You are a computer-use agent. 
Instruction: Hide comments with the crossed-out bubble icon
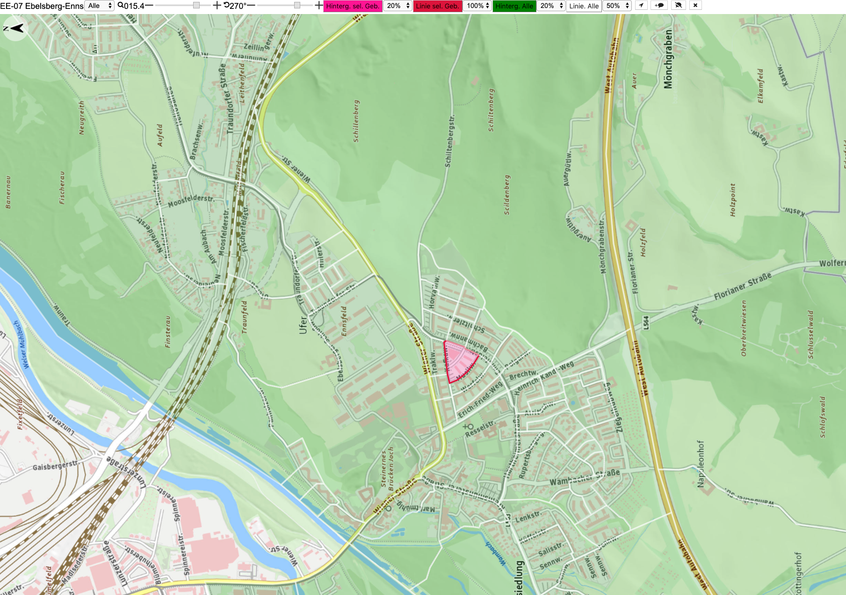click(x=678, y=6)
